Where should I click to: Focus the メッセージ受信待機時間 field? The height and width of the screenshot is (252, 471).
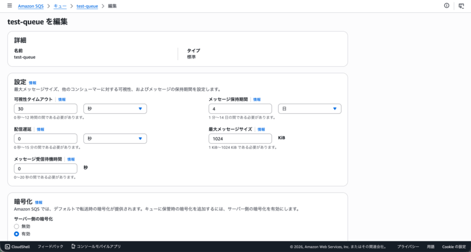(46, 168)
